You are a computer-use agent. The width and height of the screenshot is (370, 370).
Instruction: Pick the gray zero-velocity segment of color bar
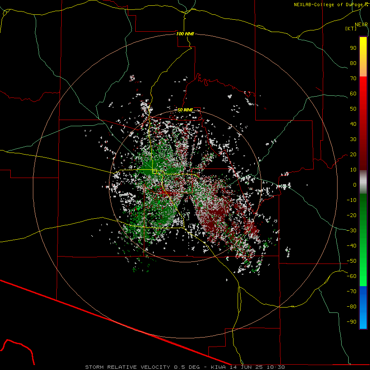(x=363, y=182)
